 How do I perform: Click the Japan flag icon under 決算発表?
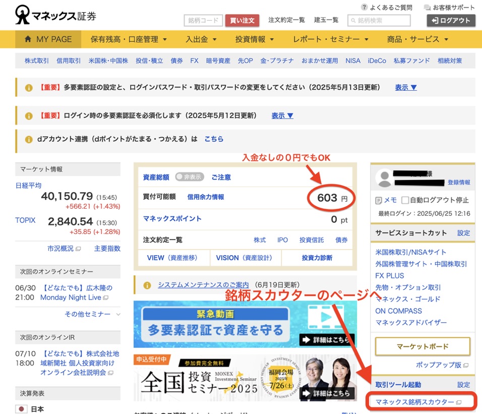pyautogui.click(x=21, y=409)
